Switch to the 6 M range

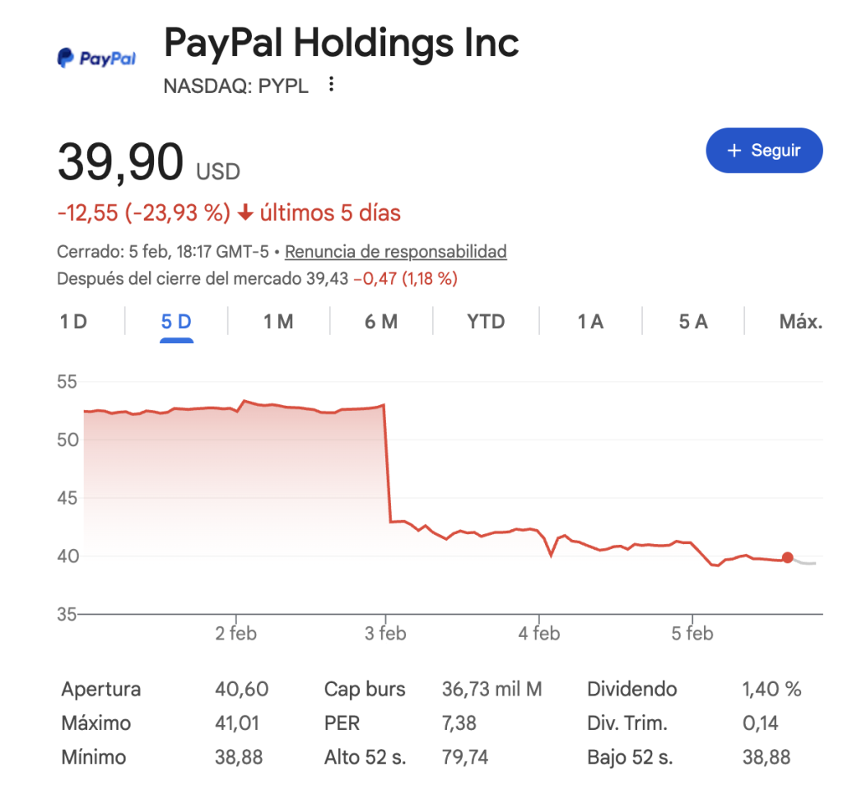pyautogui.click(x=380, y=321)
